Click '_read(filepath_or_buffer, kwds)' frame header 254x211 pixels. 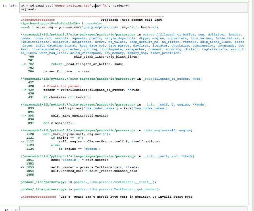tap(172, 79)
